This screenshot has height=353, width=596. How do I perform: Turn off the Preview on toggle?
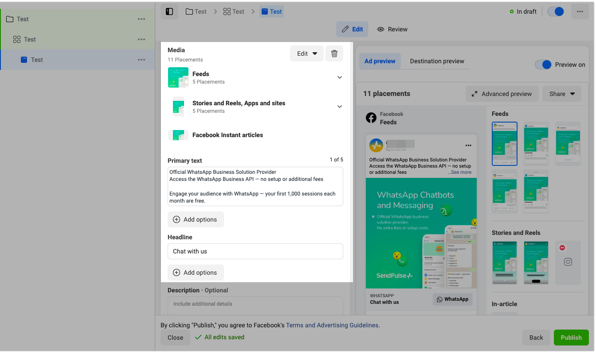[543, 65]
